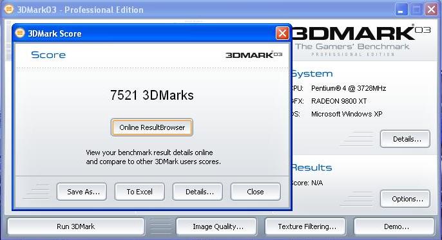Close the 3DMark03 Professional Edition window
The width and height of the screenshot is (442, 240).
pyautogui.click(x=431, y=10)
